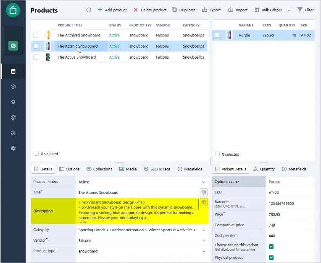This screenshot has height=263, width=321.
Task: Toggle the Physical product checkbox
Action: click(271, 258)
